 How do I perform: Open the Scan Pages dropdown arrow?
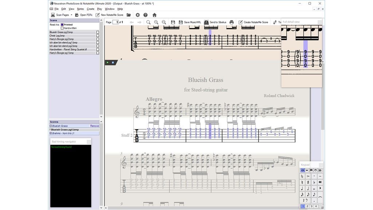pos(71,15)
